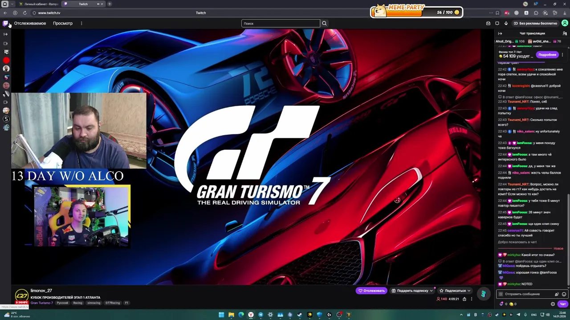Reload the page
The height and width of the screenshot is (320, 570).
click(x=24, y=13)
